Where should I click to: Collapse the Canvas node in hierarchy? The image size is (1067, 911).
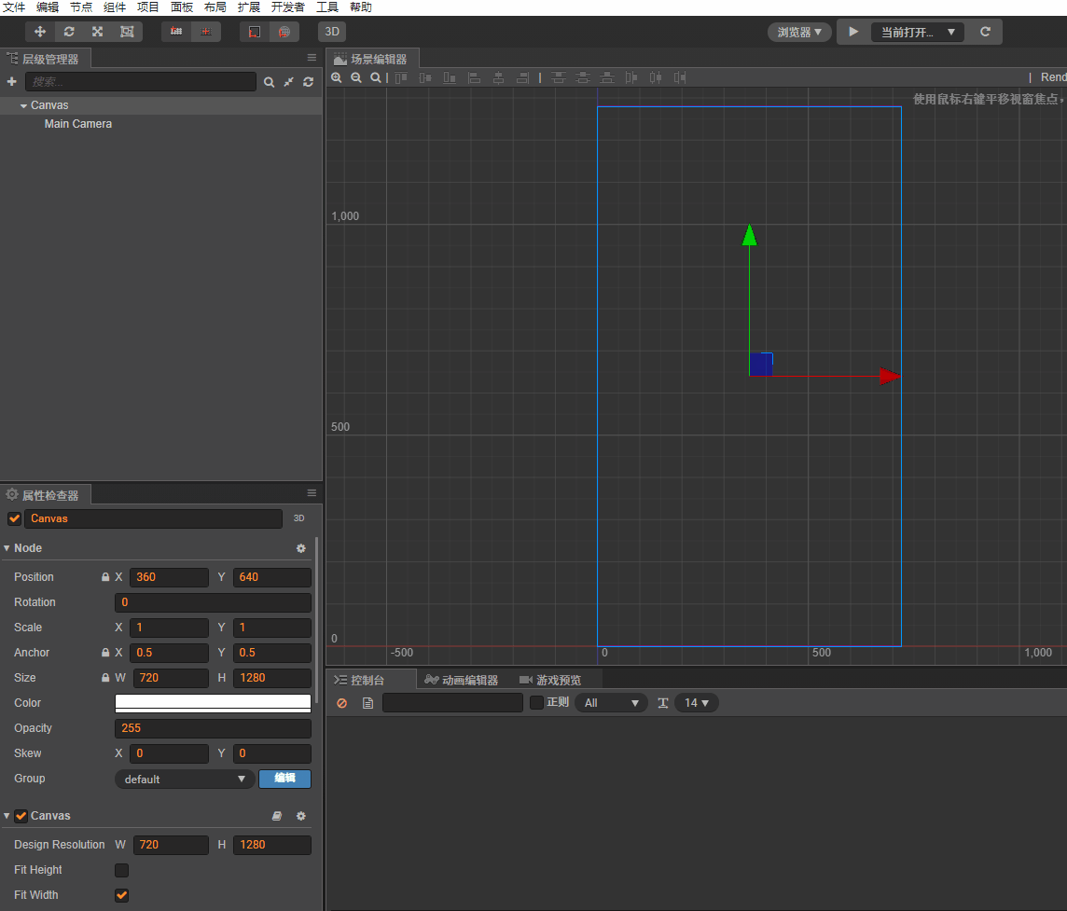point(23,106)
